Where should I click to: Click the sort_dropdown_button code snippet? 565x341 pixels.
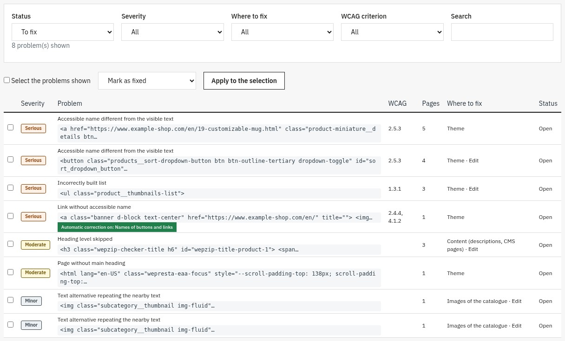click(219, 165)
